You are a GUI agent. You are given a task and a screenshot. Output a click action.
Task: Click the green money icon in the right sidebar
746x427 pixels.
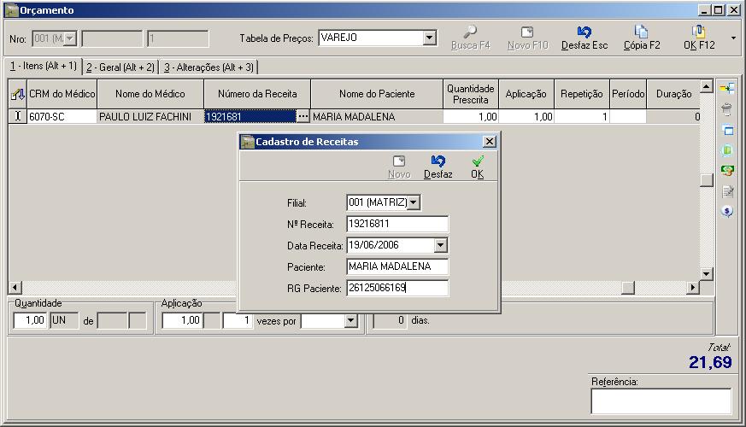(x=727, y=170)
